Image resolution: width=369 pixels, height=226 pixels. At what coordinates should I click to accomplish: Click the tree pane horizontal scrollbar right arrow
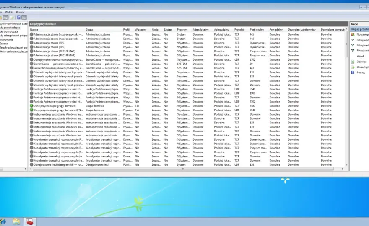[25, 169]
